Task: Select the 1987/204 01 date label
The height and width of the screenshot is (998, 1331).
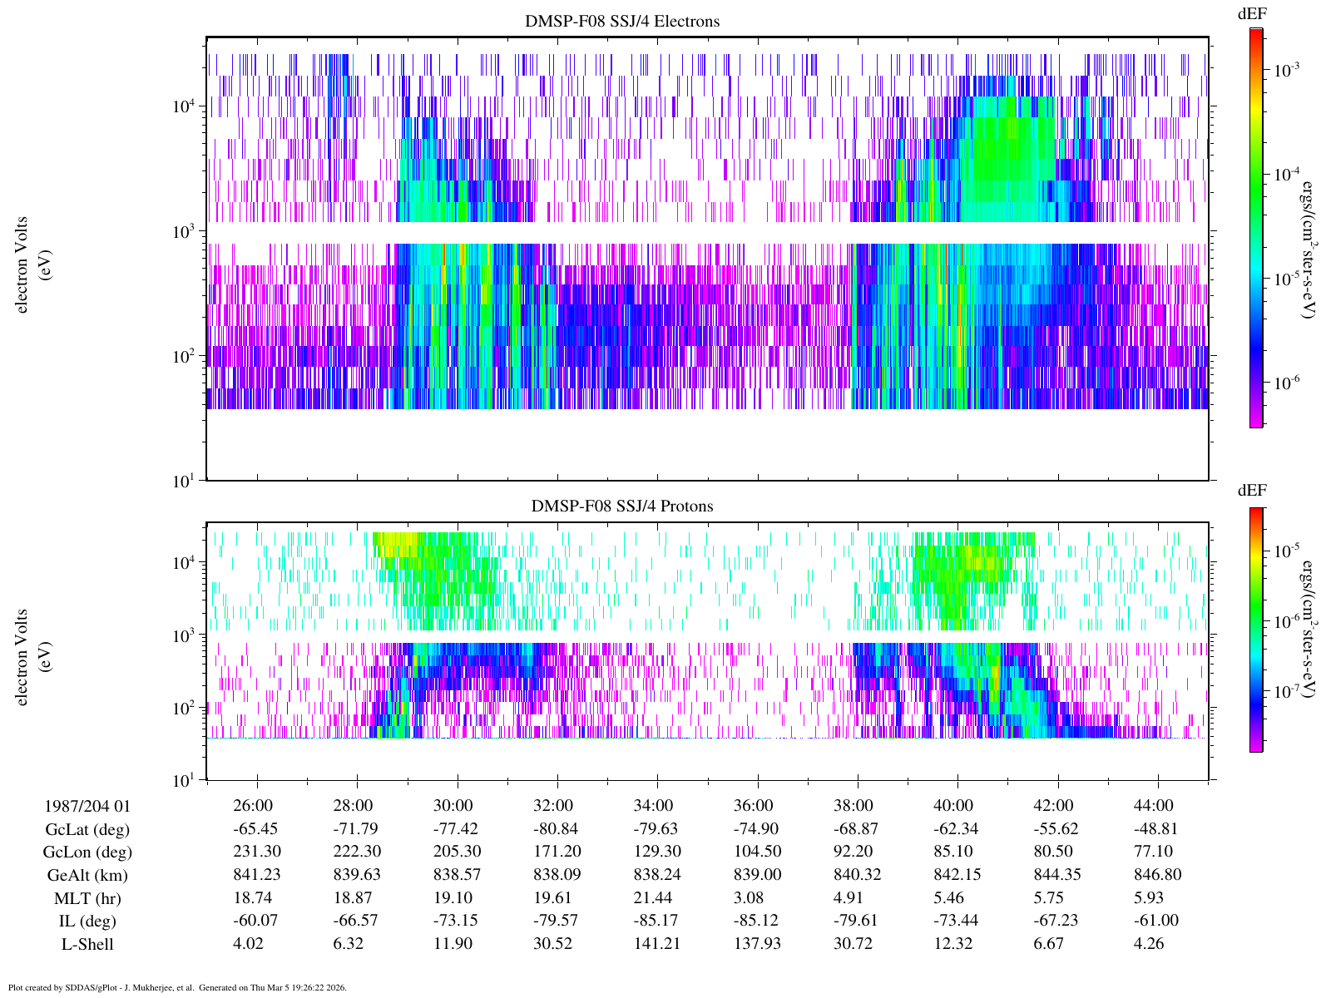Action: [x=87, y=806]
